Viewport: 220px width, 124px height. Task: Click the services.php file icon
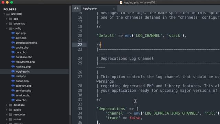13,91
